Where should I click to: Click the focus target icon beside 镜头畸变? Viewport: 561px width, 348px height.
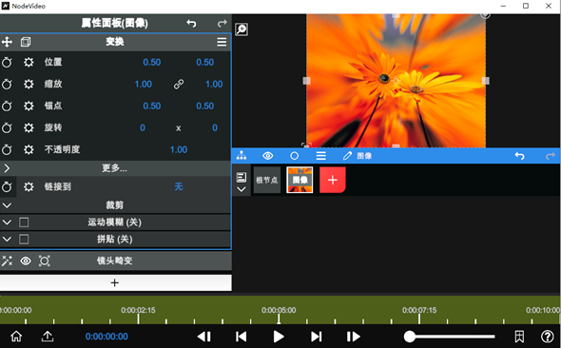[x=45, y=261]
